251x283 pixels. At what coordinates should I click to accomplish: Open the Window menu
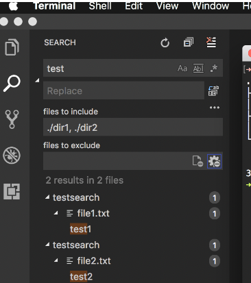tap(211, 6)
